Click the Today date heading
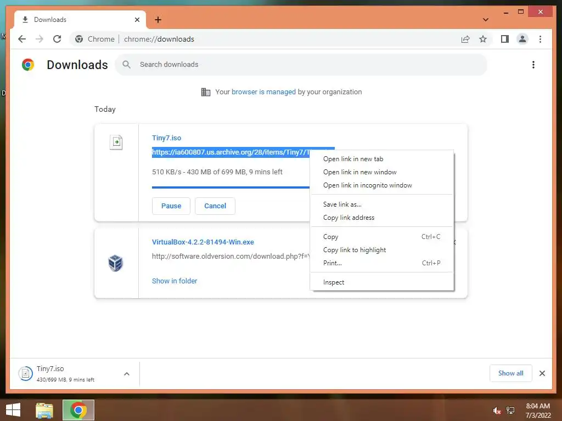The width and height of the screenshot is (562, 421). click(x=105, y=109)
